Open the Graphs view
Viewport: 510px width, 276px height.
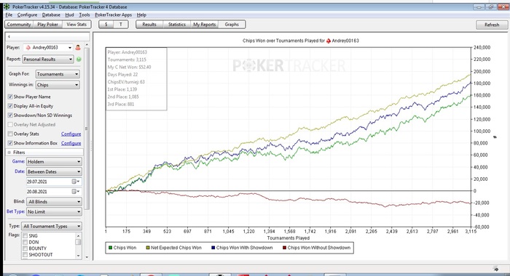pyautogui.click(x=232, y=24)
